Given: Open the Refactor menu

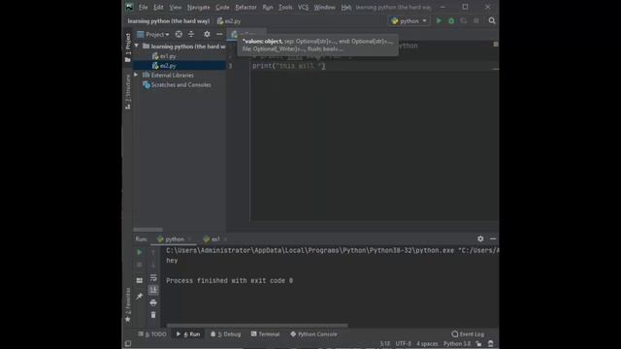Looking at the screenshot, I should [x=245, y=7].
